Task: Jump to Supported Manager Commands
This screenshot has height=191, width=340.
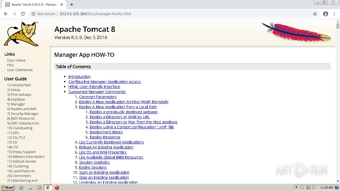Action: click(x=97, y=92)
